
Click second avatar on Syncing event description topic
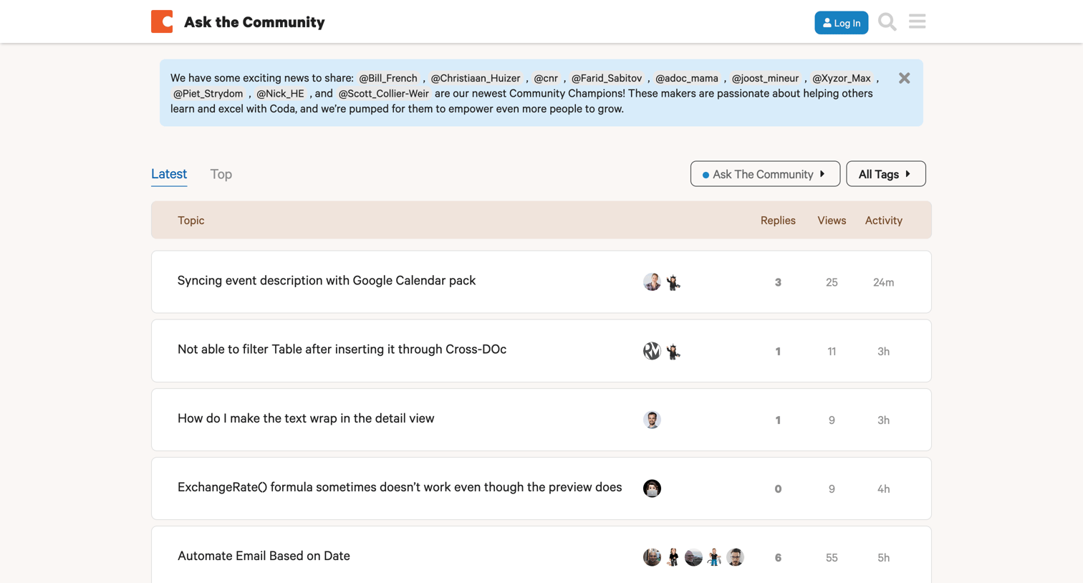click(673, 282)
